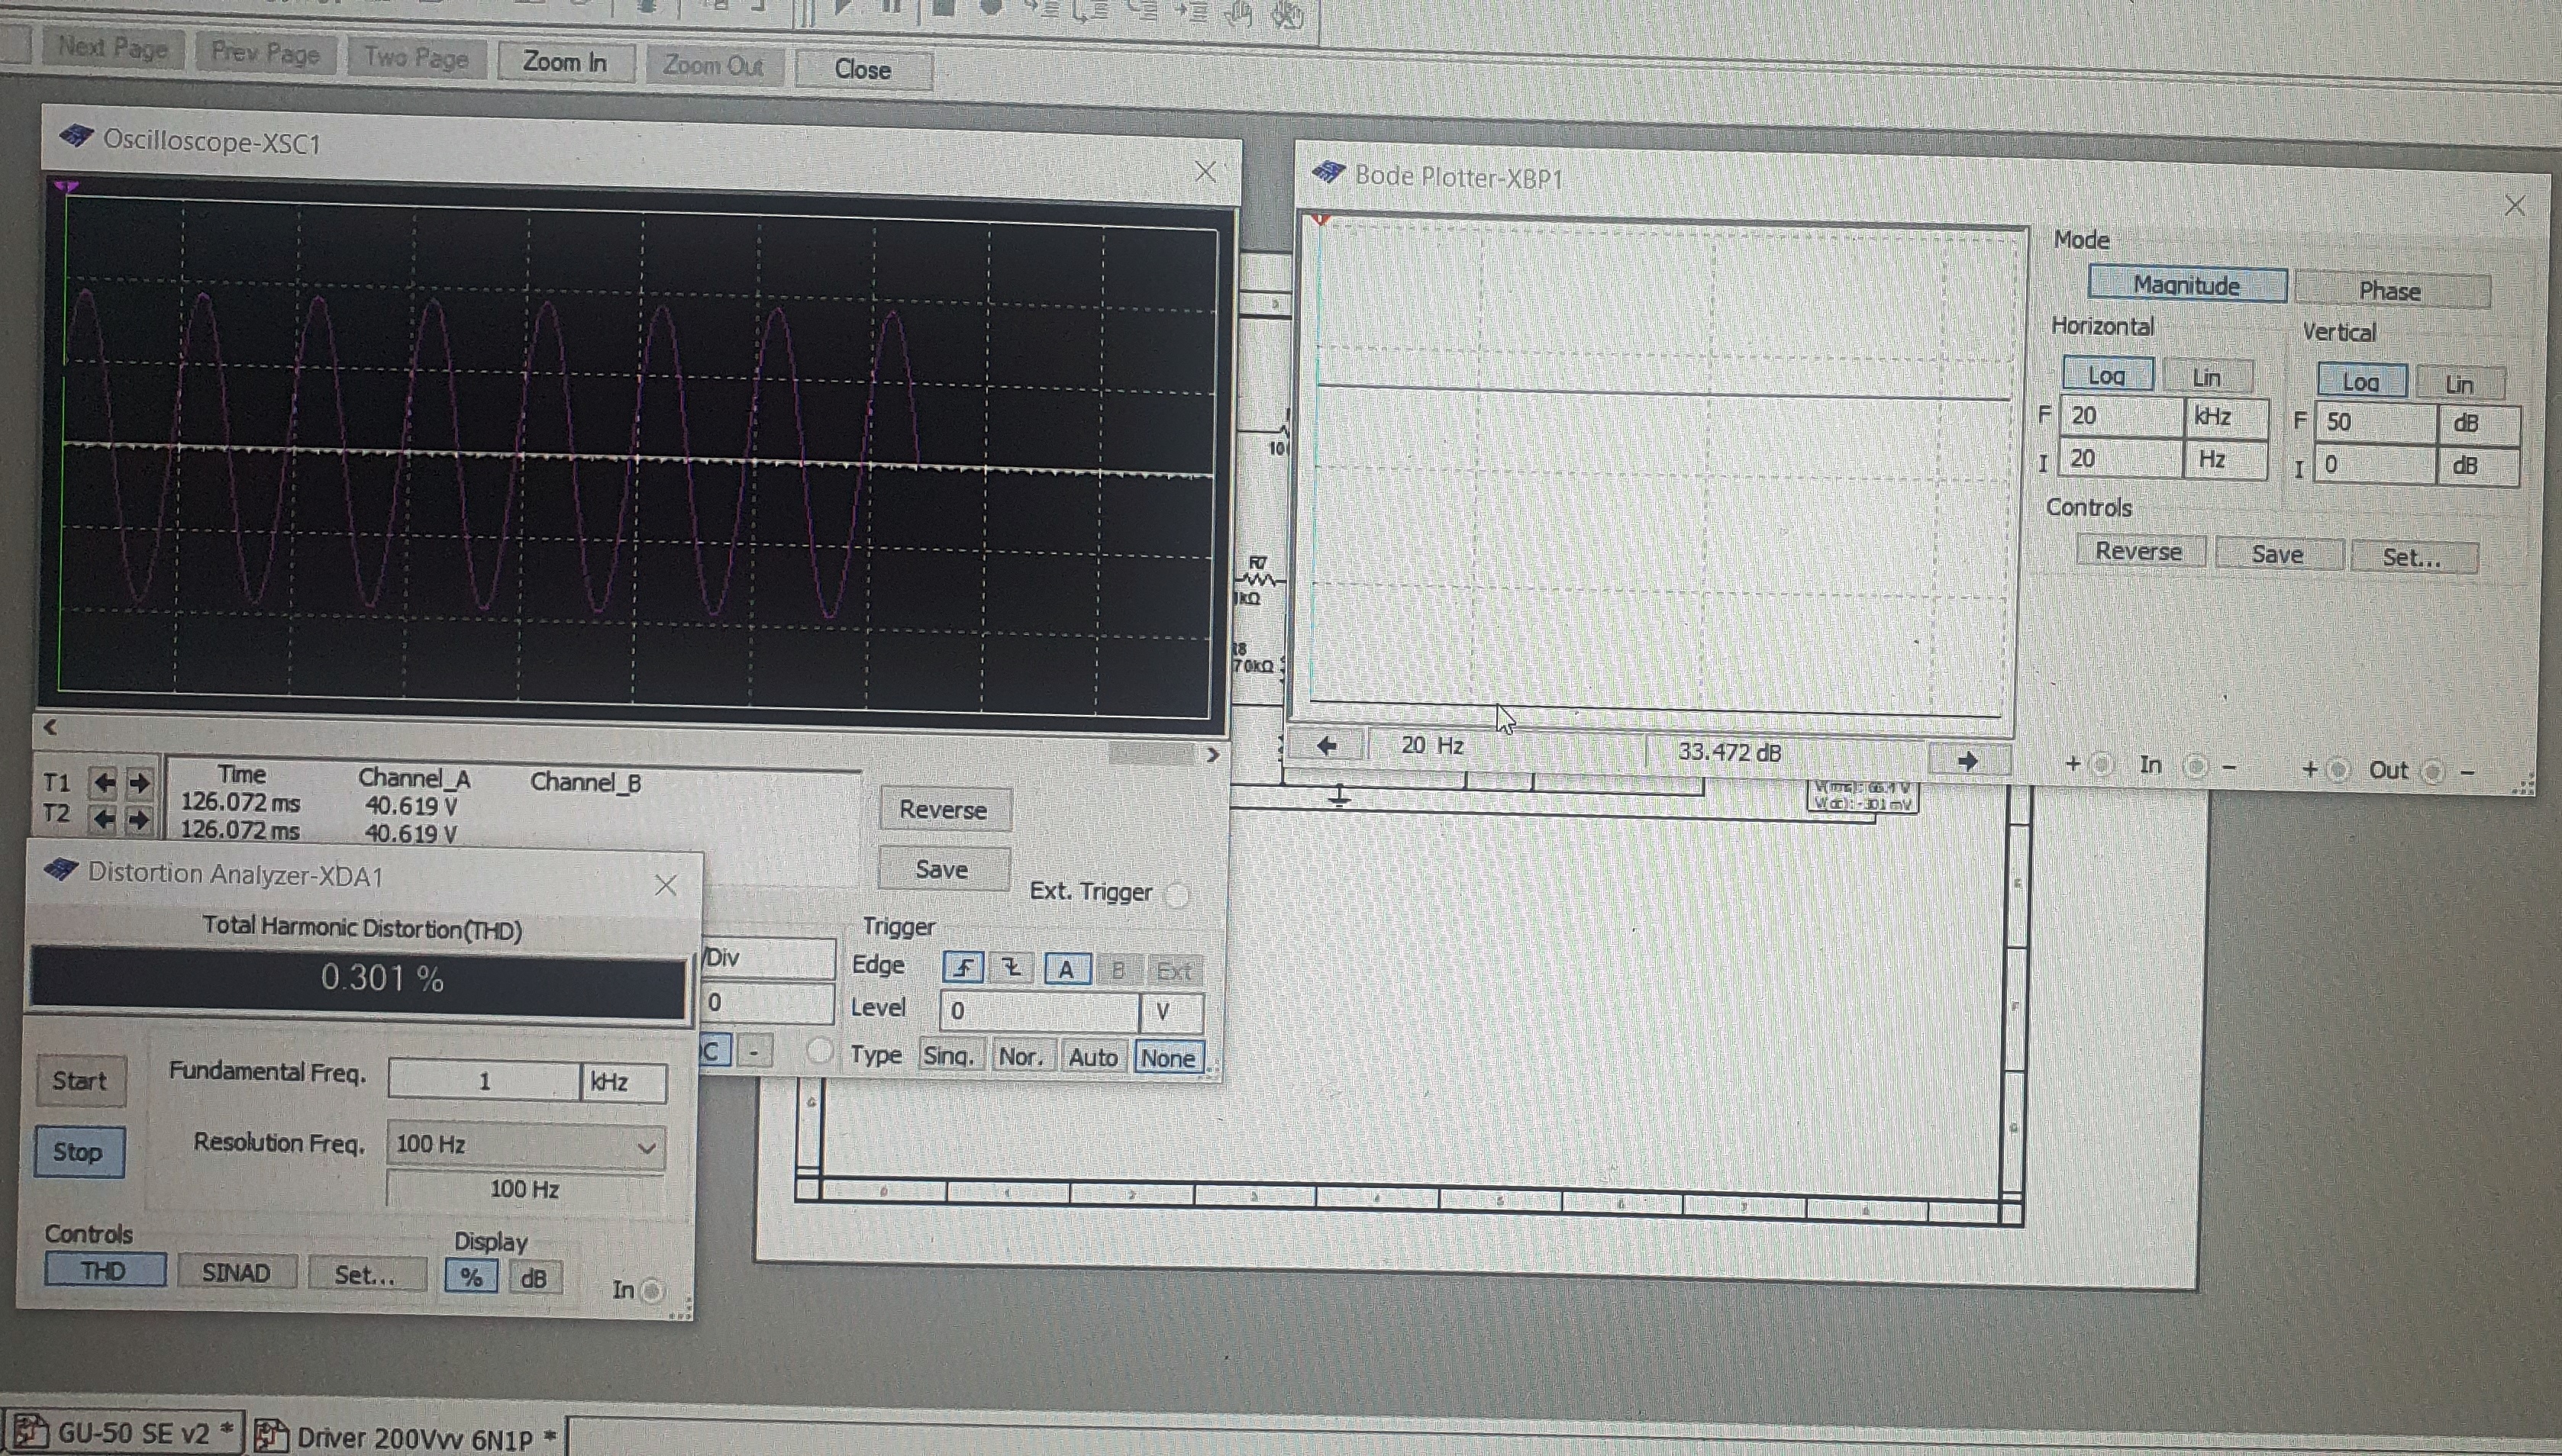Step T1 cursor left in Oscilloscope
2562x1456 pixels.
point(105,782)
